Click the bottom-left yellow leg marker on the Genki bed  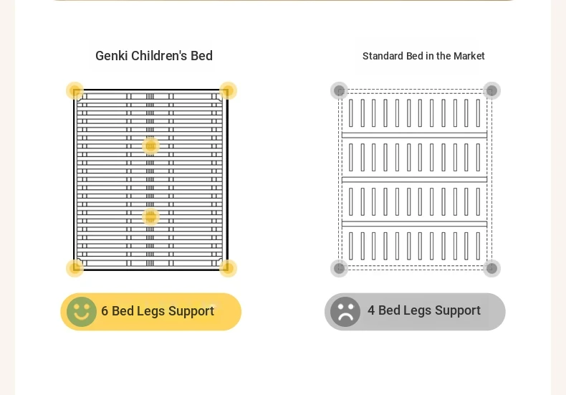coord(75,268)
